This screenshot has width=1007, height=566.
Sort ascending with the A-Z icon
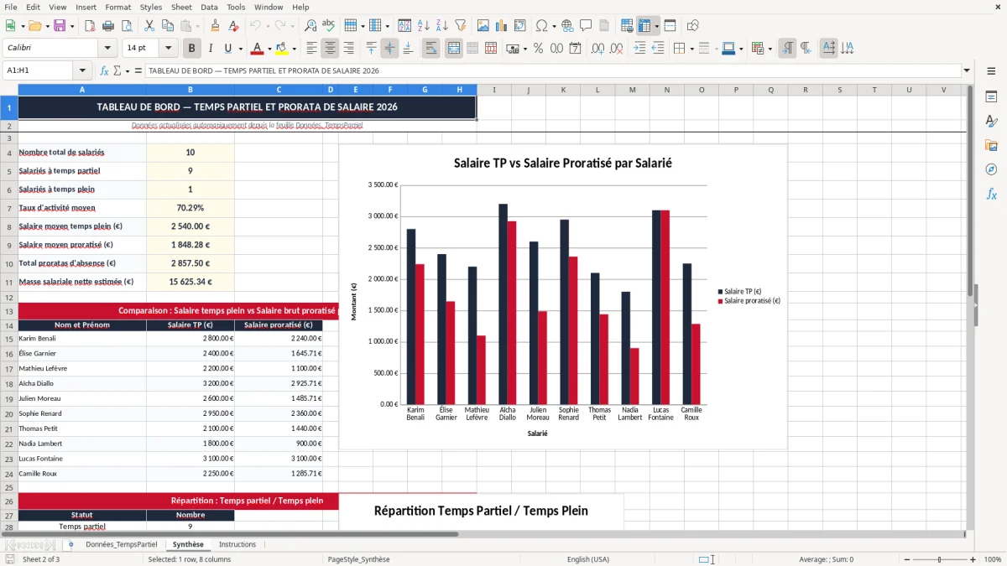[424, 26]
